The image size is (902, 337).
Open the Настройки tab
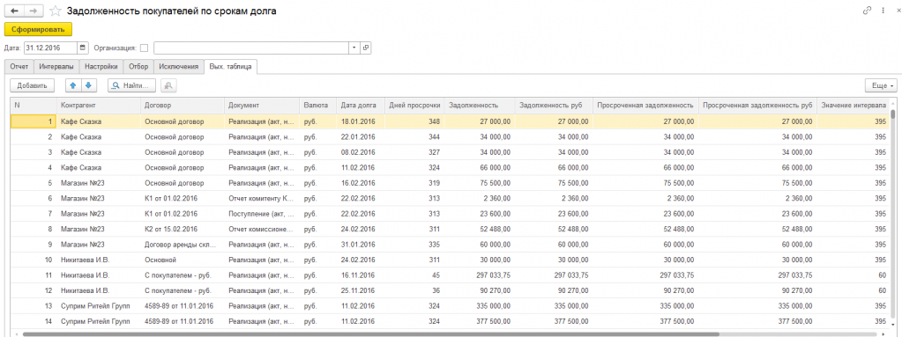point(101,66)
